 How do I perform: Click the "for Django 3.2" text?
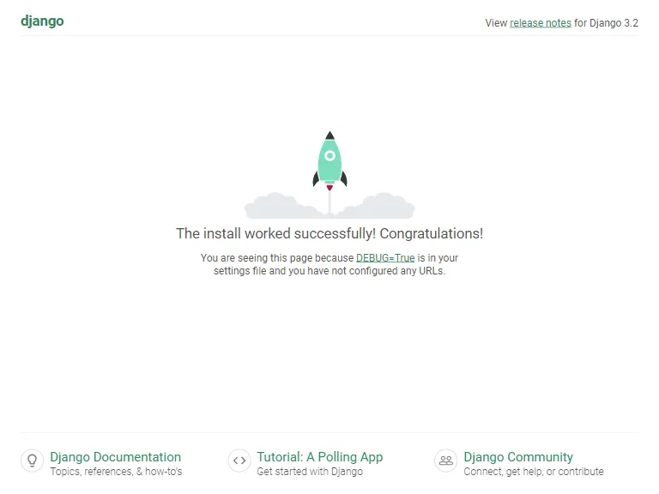tap(606, 22)
